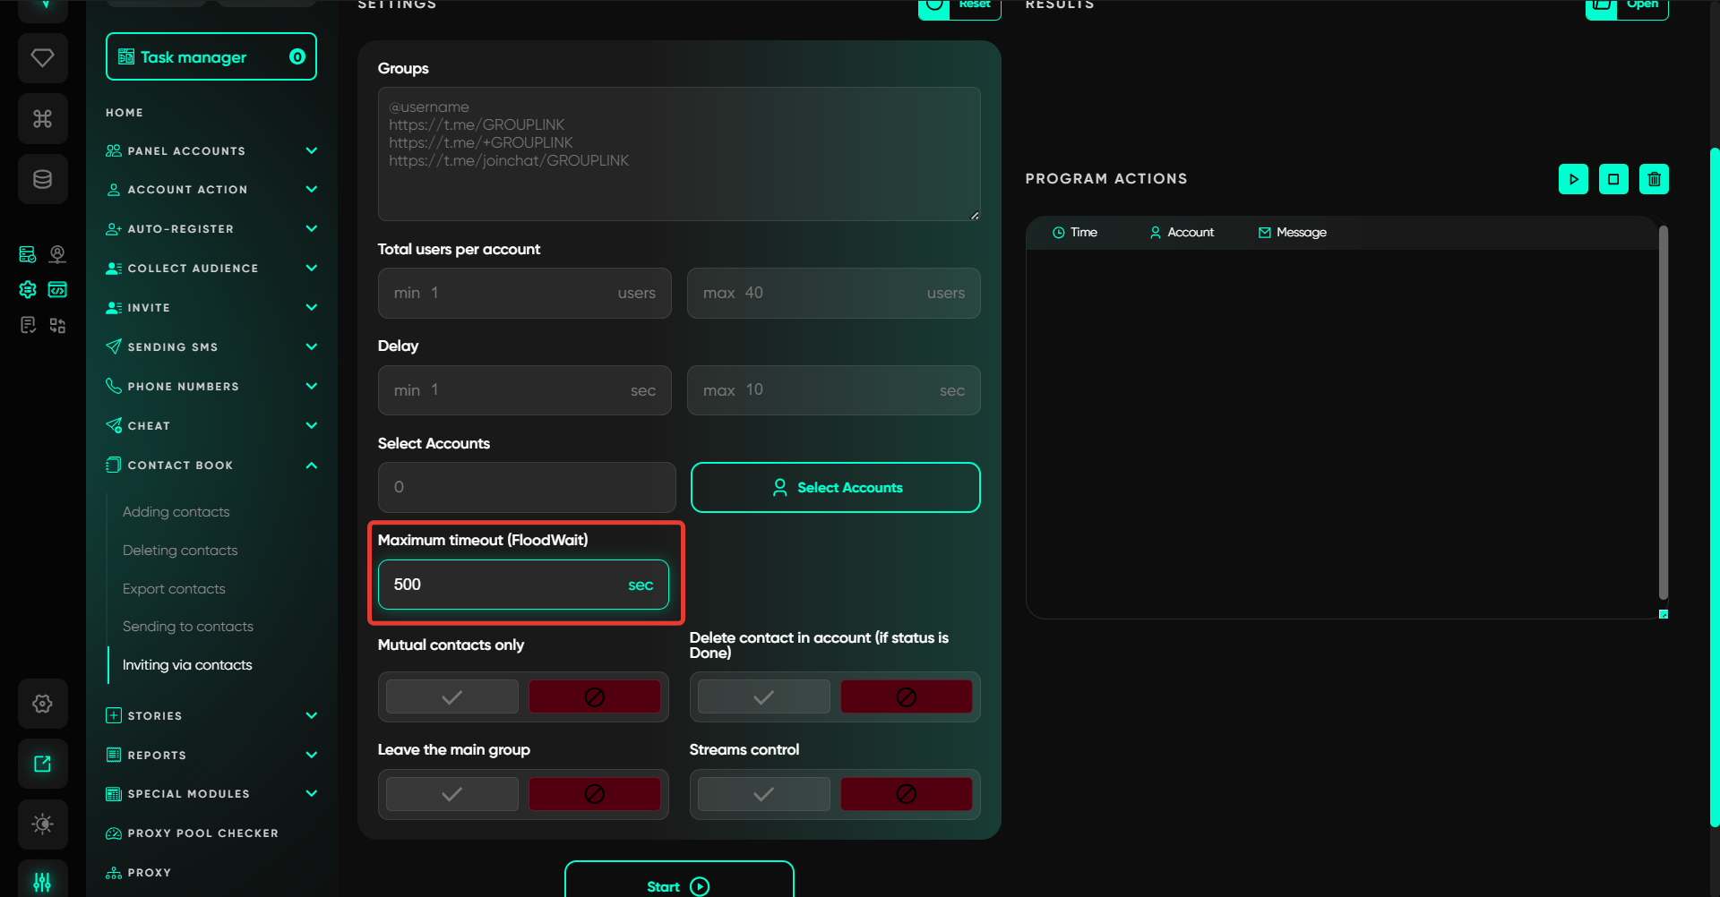This screenshot has width=1720, height=897.
Task: Click the command key icon in sidebar
Action: [x=42, y=118]
